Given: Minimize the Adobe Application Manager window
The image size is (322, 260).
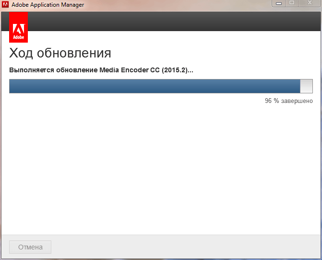Looking at the screenshot, I should pyautogui.click(x=278, y=3).
